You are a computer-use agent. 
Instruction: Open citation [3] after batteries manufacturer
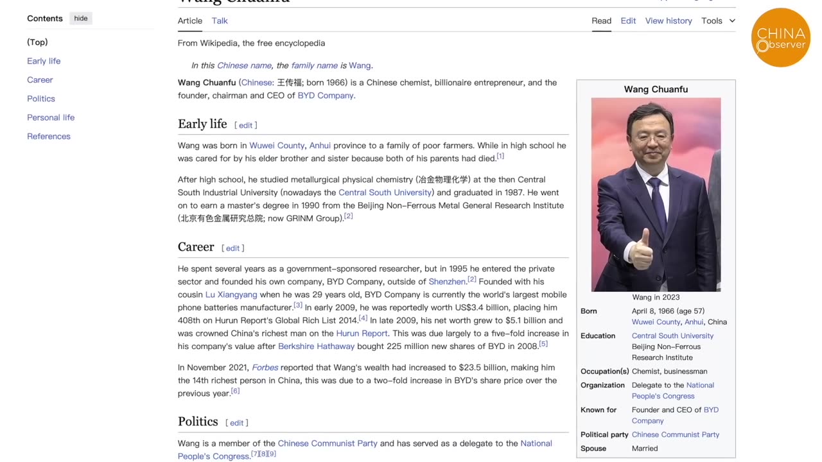pyautogui.click(x=298, y=305)
